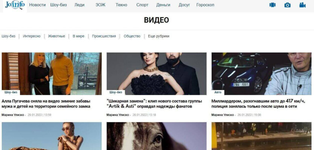Open the В мире rubric link
Viewport: 314px width, 150px height.
coord(78,36)
